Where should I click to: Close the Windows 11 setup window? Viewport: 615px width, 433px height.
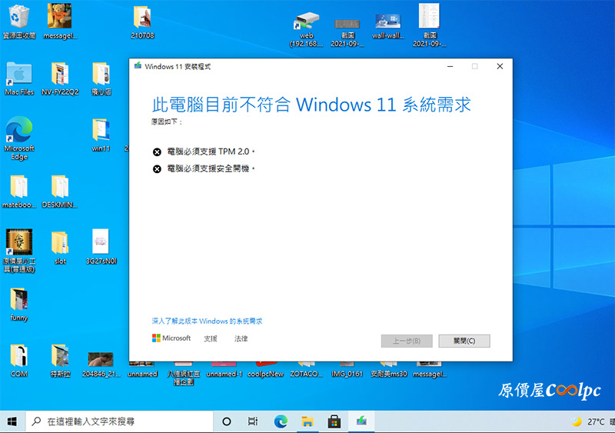click(x=500, y=66)
